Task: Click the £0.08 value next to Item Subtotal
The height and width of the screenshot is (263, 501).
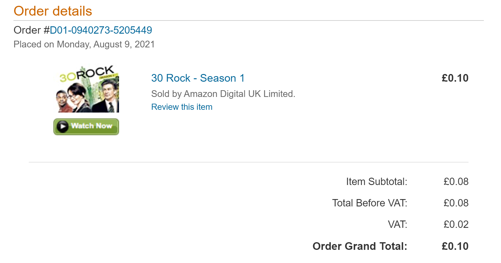Action: pyautogui.click(x=456, y=182)
